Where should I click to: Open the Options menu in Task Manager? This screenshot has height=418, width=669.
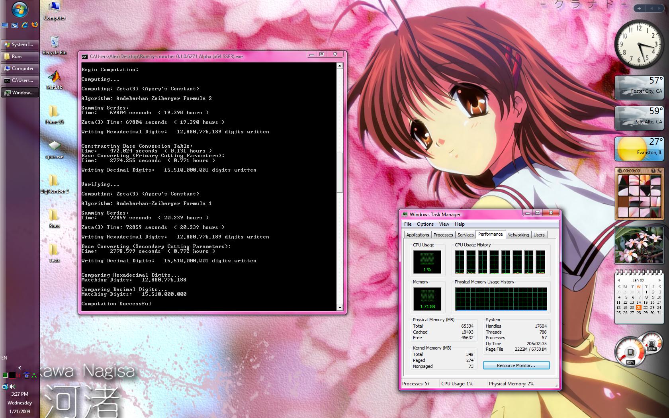click(425, 224)
